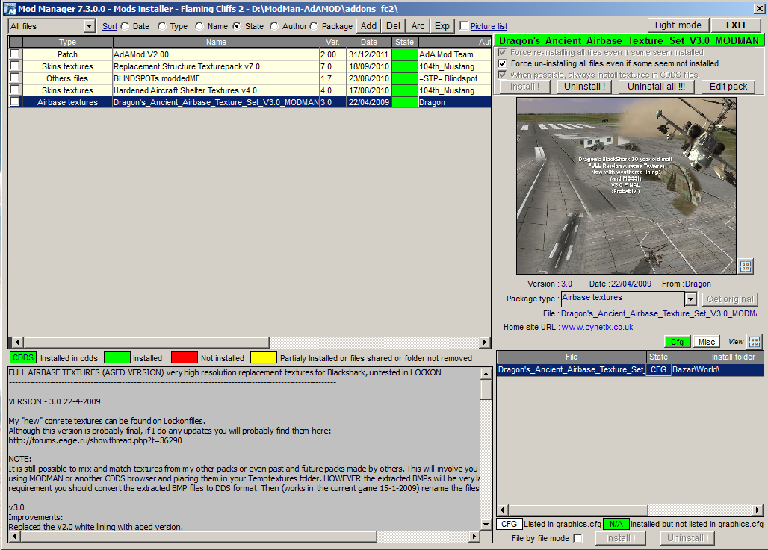Click the description pane vertical scrollbar thumb
The height and width of the screenshot is (550, 768).
click(x=486, y=390)
